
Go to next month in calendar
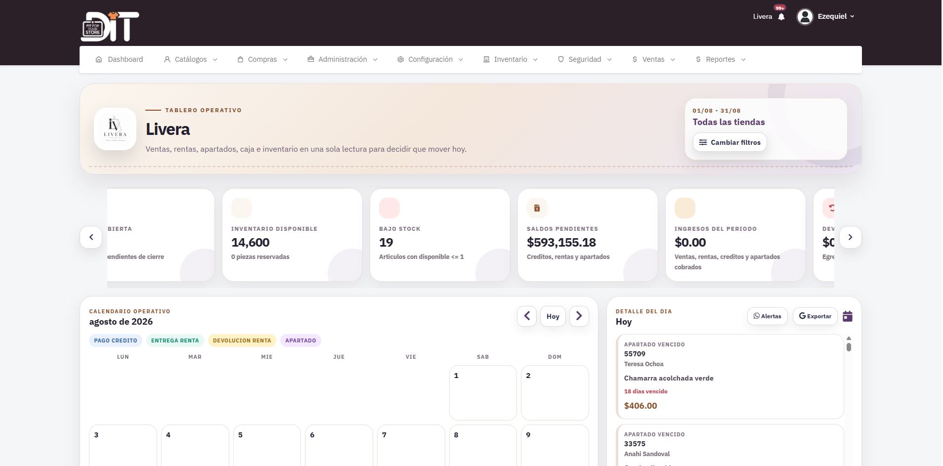click(x=579, y=316)
